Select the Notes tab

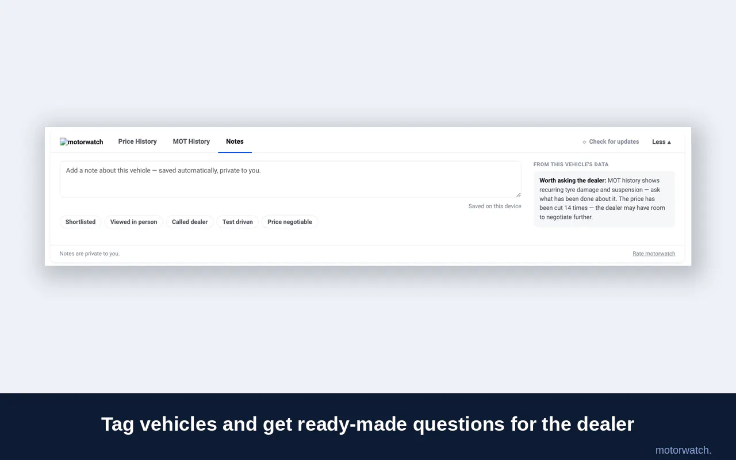click(x=235, y=141)
